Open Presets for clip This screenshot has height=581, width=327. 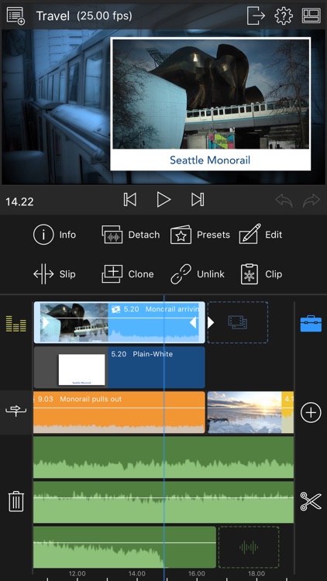[x=200, y=235]
